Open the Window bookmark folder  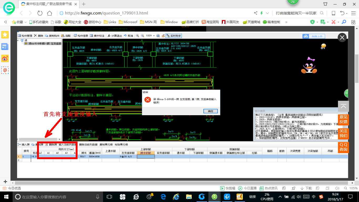(x=169, y=22)
